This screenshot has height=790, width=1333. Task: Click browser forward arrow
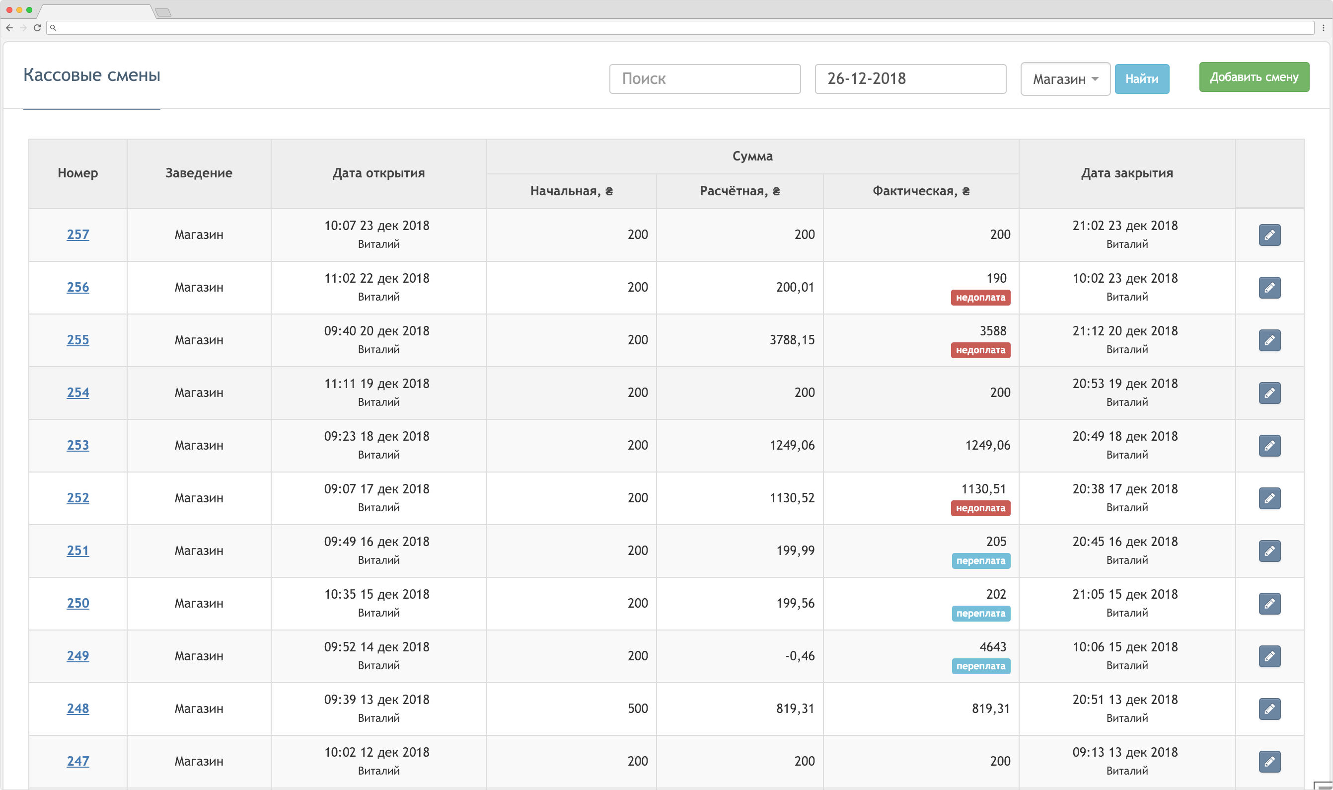click(23, 28)
